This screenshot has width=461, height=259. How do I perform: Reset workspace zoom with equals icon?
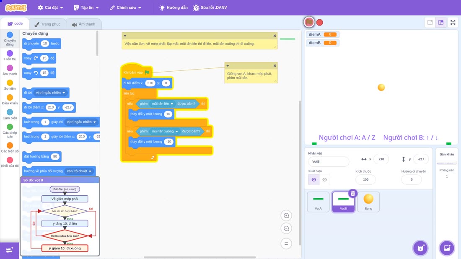[x=286, y=244]
